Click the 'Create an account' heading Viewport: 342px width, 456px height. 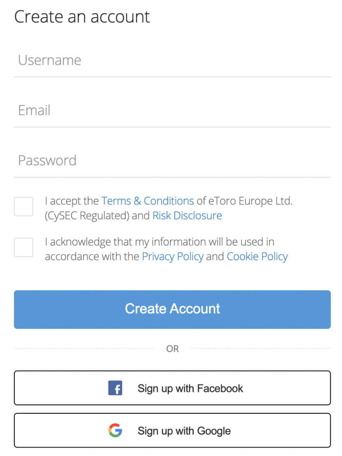tap(82, 17)
